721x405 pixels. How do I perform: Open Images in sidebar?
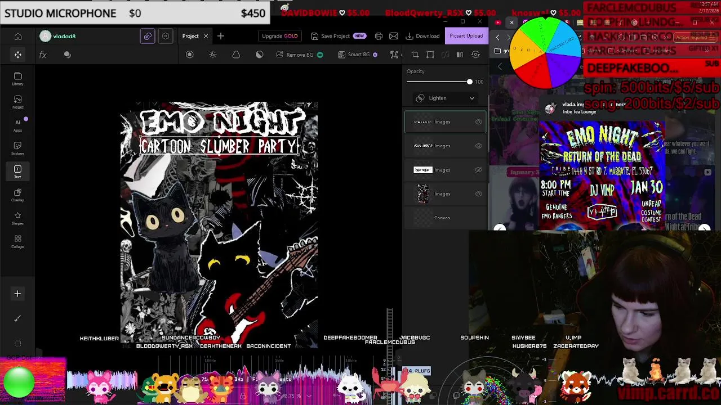tap(17, 102)
